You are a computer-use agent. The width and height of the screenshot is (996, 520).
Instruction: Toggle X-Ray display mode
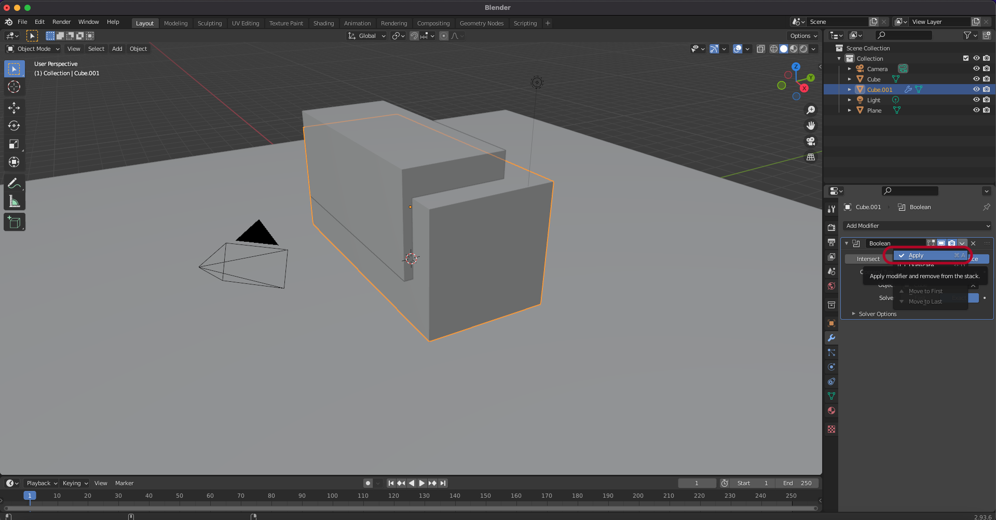tap(761, 49)
